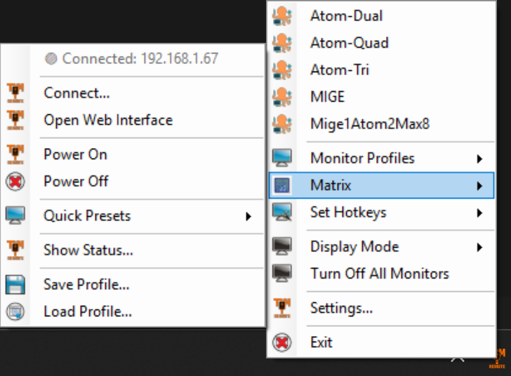Choose the MIGE profile entry
Image resolution: width=511 pixels, height=376 pixels.
coord(381,97)
